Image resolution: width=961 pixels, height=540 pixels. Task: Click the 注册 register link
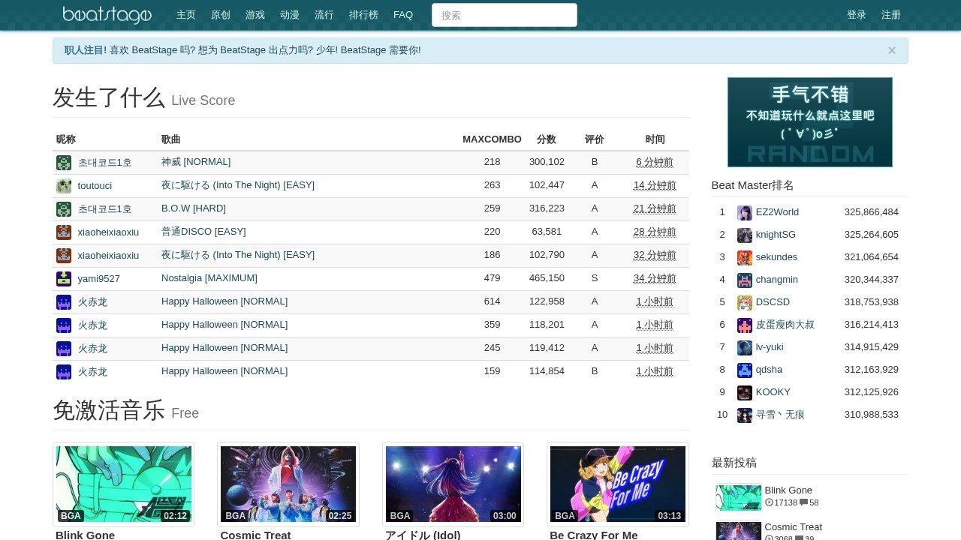click(891, 15)
